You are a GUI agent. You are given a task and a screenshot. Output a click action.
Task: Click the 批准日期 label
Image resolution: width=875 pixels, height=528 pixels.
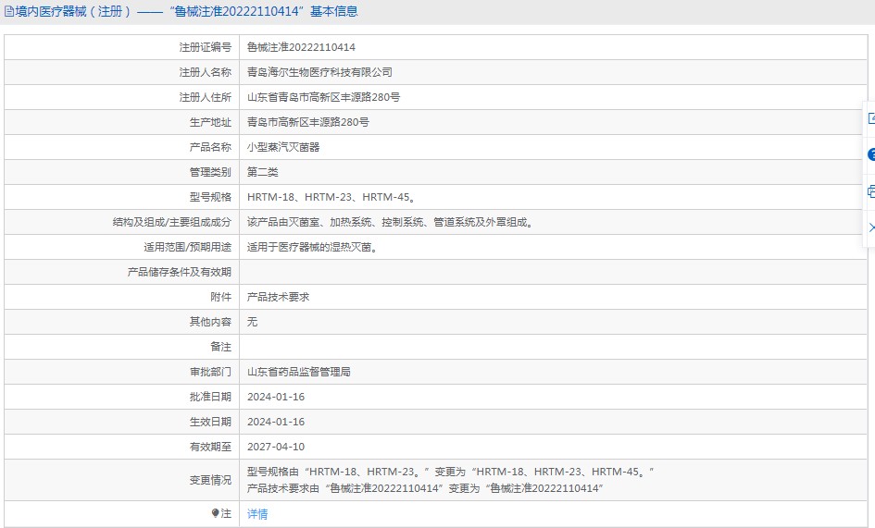click(210, 397)
